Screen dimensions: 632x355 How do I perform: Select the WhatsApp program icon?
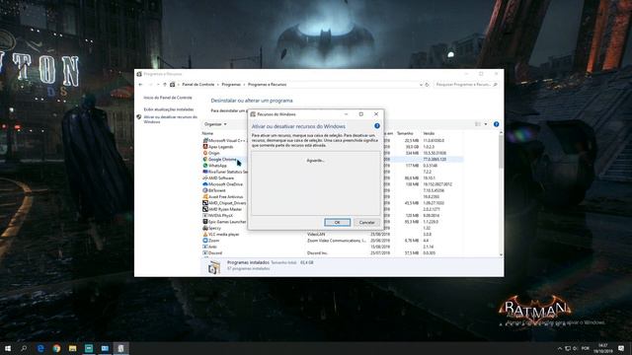pos(205,166)
